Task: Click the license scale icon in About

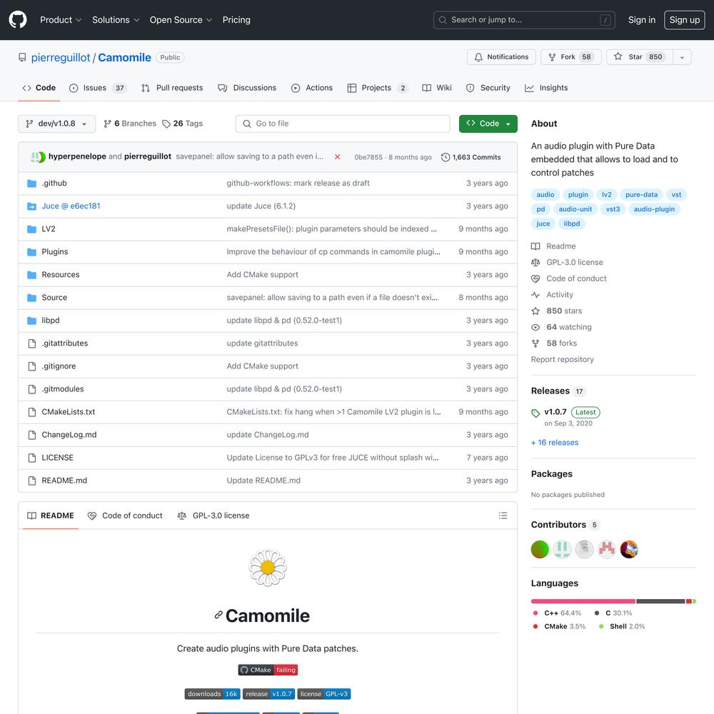Action: [535, 262]
